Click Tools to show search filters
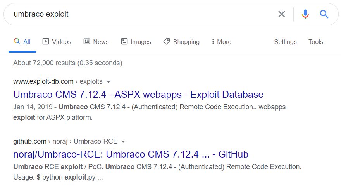 click(315, 42)
